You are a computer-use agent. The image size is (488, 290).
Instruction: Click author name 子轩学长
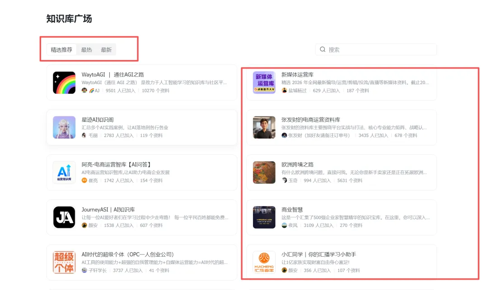click(x=97, y=271)
